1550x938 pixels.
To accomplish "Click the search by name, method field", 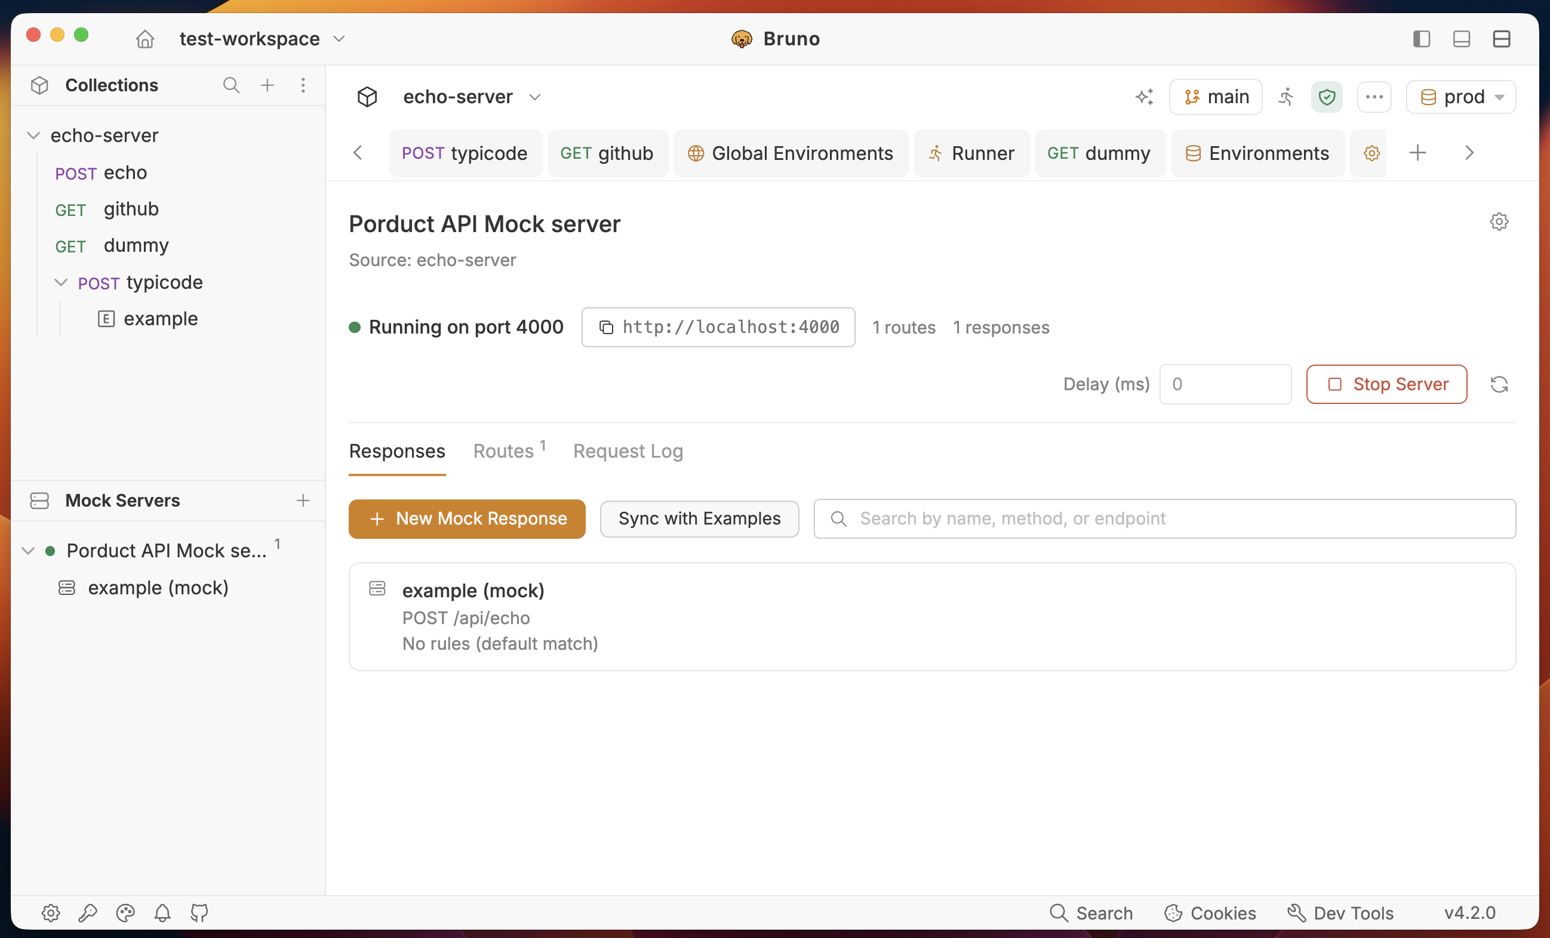I will [x=1164, y=519].
